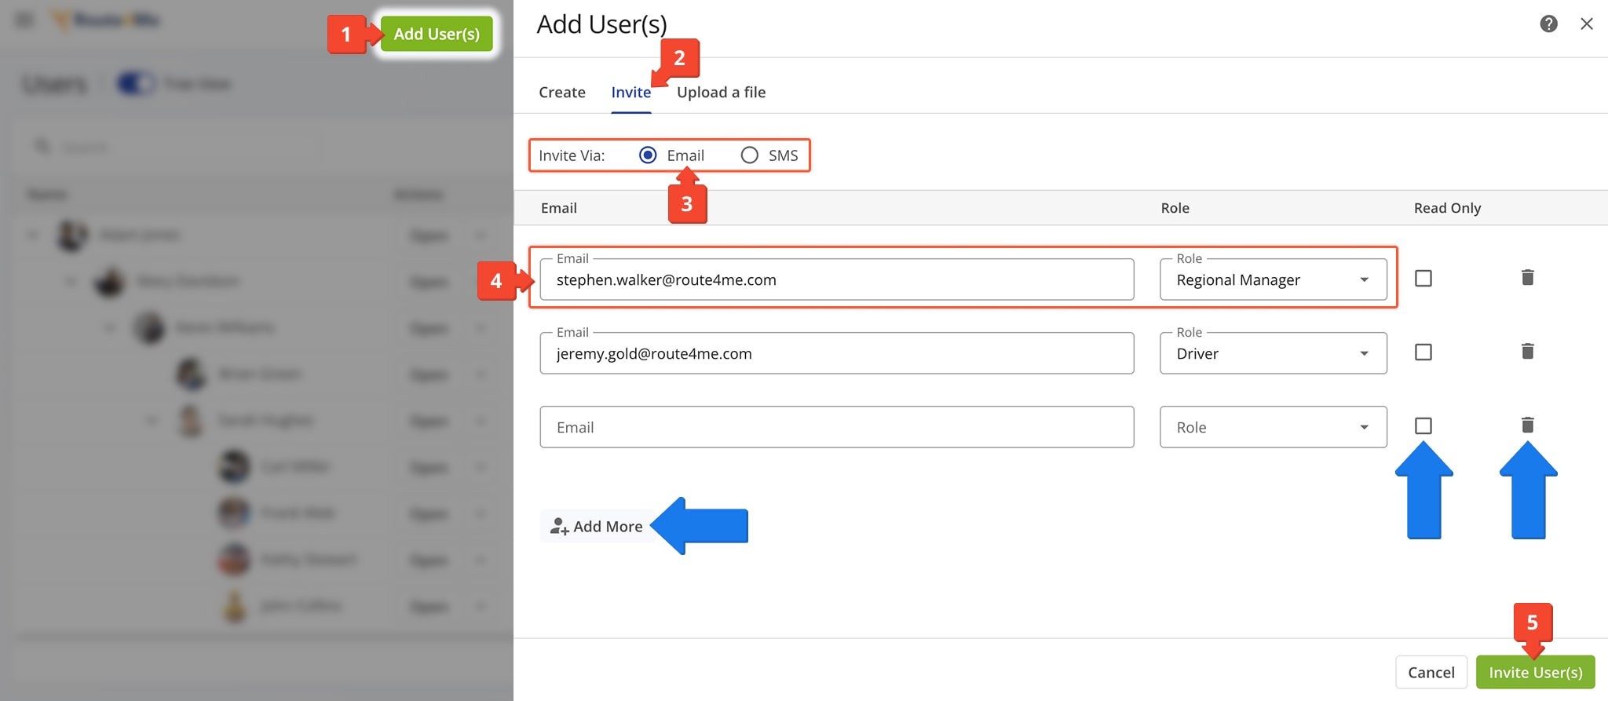Close the Add User(s) panel
Screen dimensions: 1608x701
[1587, 24]
